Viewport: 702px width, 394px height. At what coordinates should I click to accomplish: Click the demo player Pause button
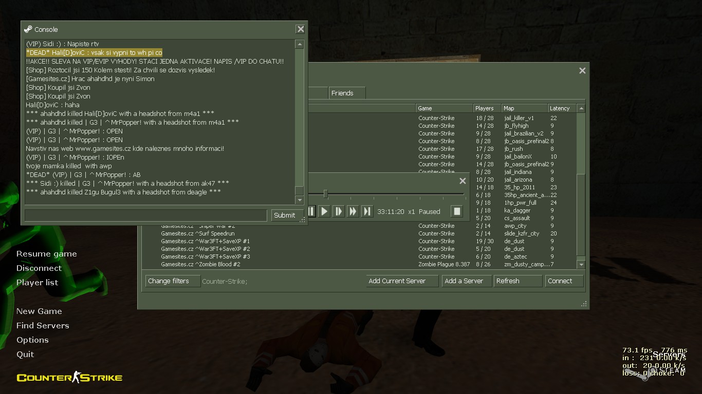tap(311, 211)
